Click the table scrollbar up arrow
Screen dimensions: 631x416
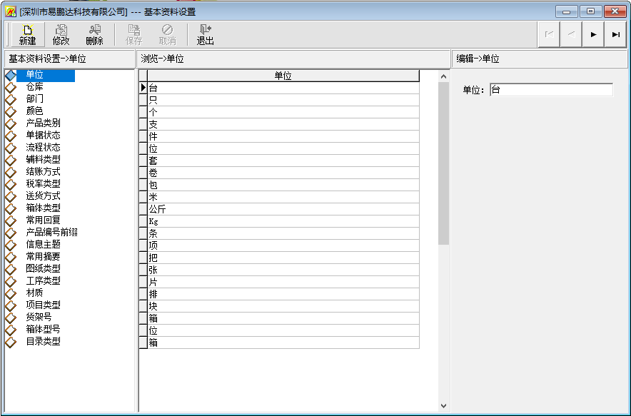[x=443, y=76]
